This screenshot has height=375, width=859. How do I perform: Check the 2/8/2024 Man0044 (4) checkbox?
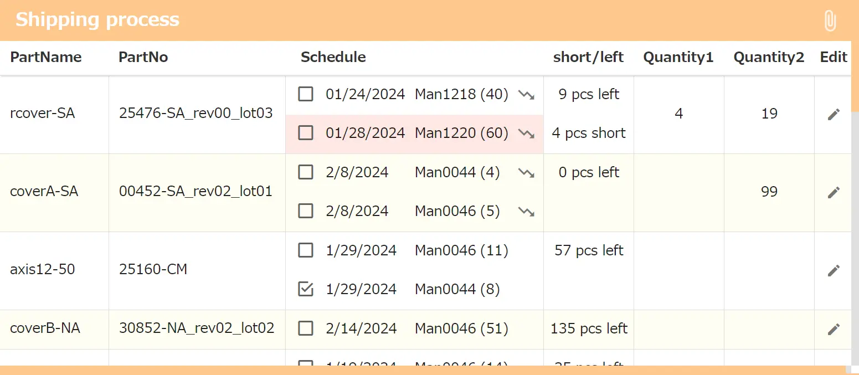tap(306, 172)
